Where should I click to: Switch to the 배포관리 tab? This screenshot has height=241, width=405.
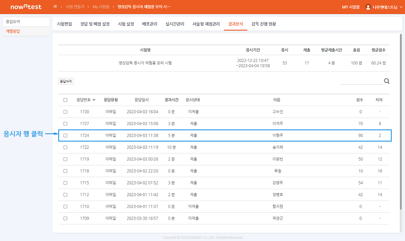pyautogui.click(x=149, y=24)
